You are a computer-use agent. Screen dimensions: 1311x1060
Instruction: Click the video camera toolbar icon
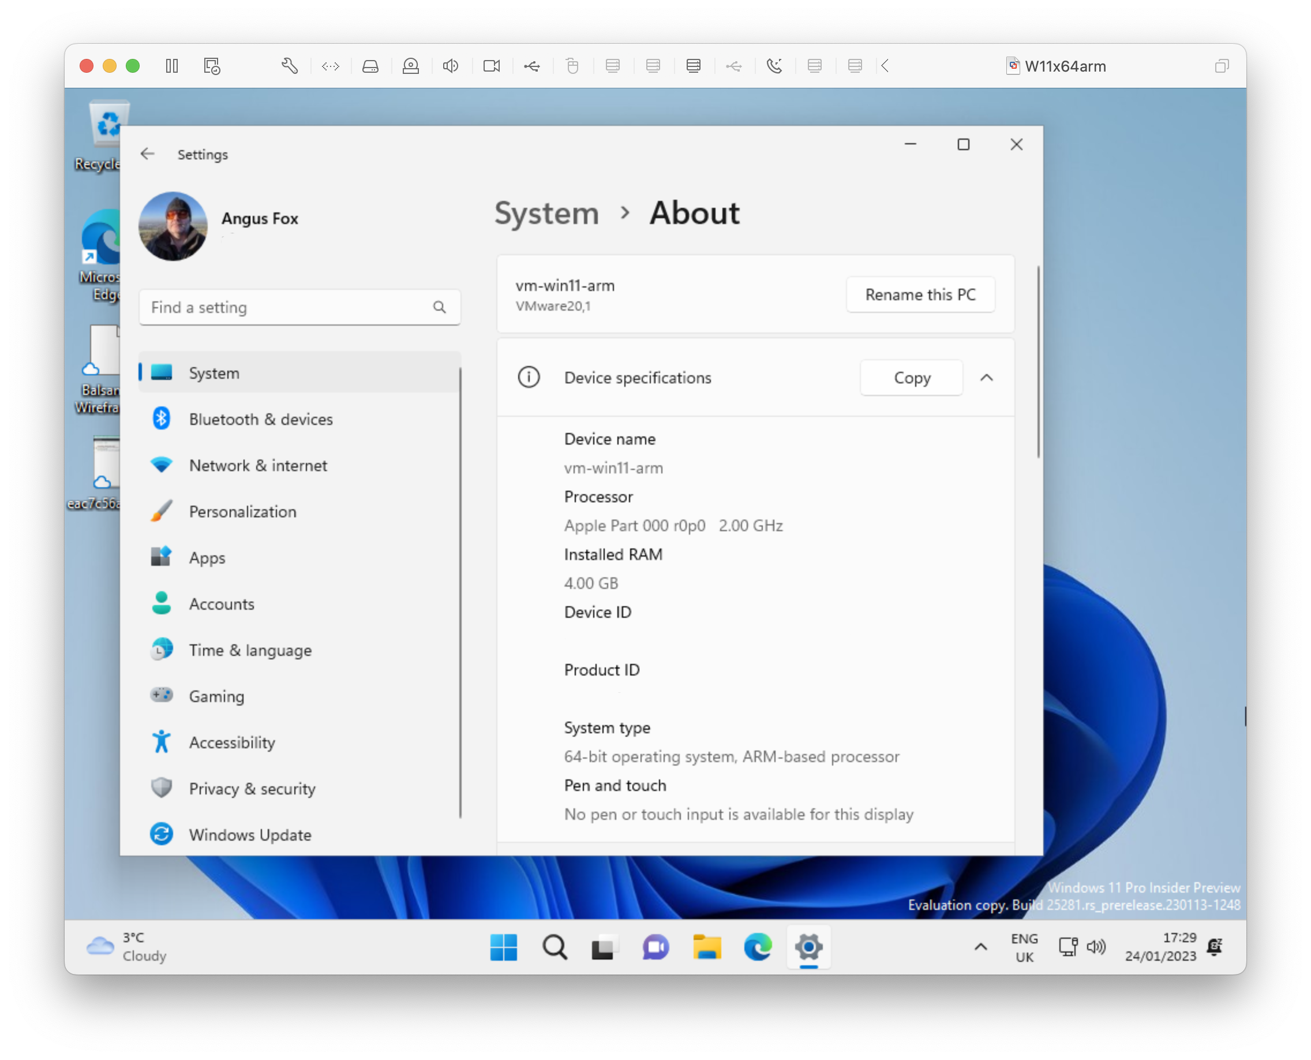click(x=491, y=66)
